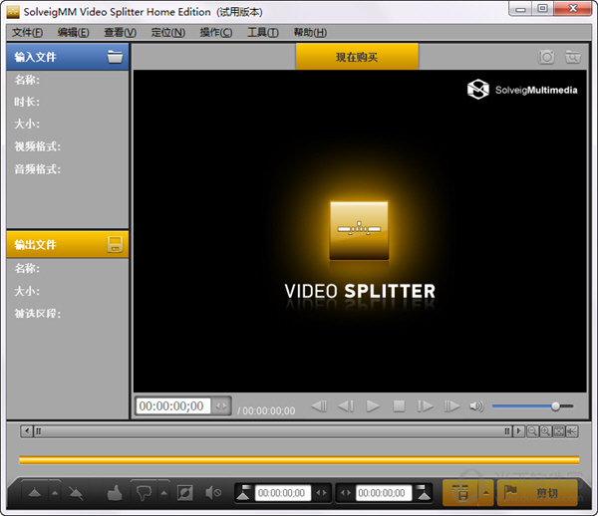The image size is (598, 516).
Task: Click the total duration text 00:00:00;00
Action: (x=269, y=410)
